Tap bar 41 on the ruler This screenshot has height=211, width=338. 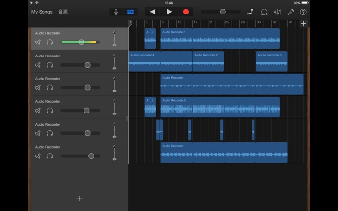[291, 22]
